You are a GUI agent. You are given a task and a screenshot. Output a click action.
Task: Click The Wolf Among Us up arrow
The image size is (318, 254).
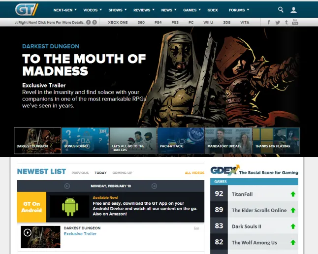tap(293, 242)
